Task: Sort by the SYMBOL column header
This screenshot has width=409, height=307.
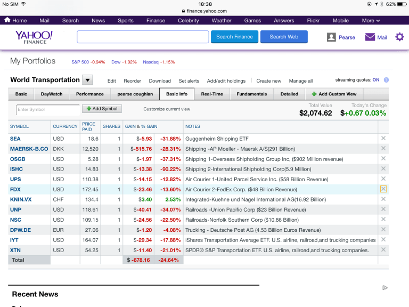Action: (19, 126)
